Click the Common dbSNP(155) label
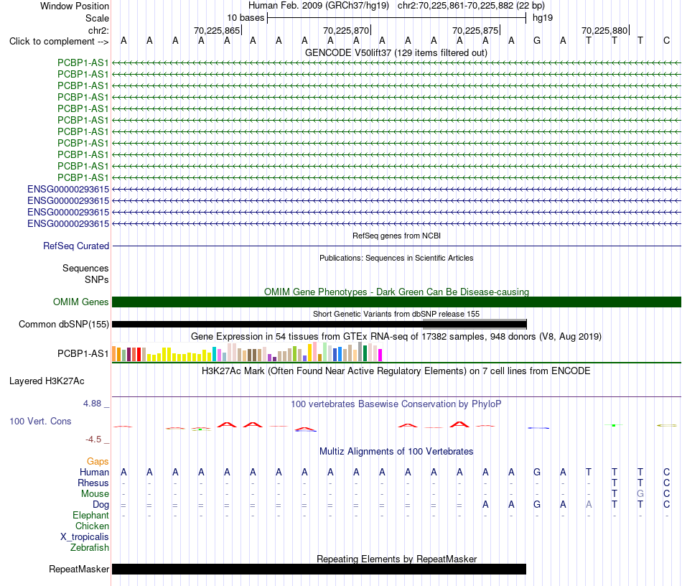Viewport: 682px width, 586px height. tap(64, 324)
